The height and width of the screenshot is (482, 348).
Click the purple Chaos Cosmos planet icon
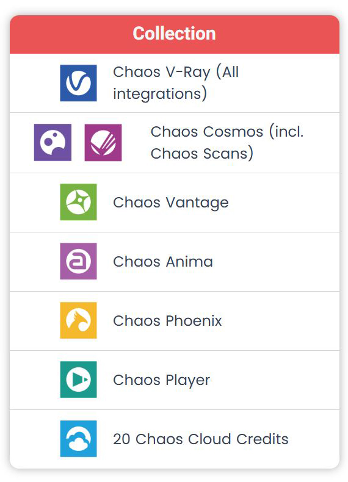click(x=53, y=142)
